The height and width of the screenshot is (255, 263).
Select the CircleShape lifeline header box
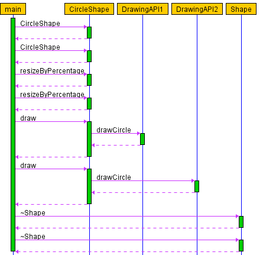(x=89, y=9)
